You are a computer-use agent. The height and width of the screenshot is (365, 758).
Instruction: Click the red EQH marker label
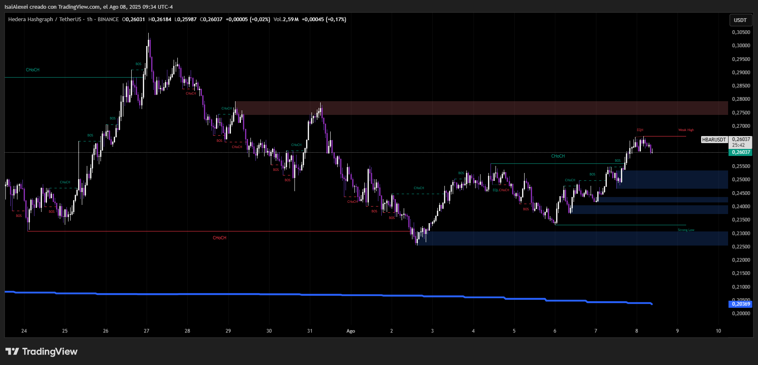coord(640,130)
